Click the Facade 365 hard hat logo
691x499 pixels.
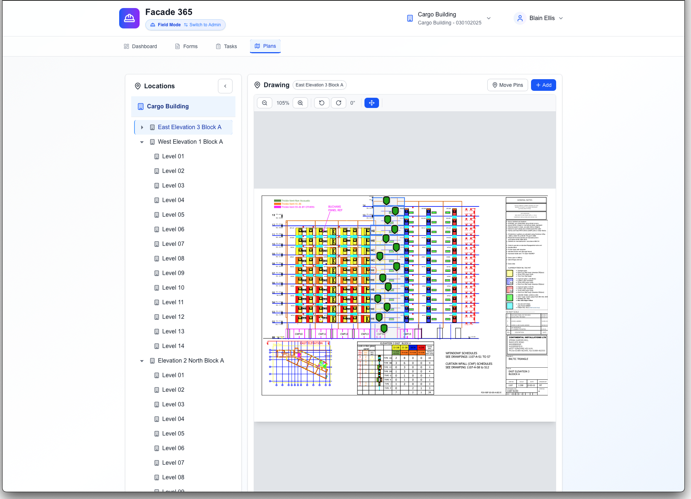[x=129, y=18]
